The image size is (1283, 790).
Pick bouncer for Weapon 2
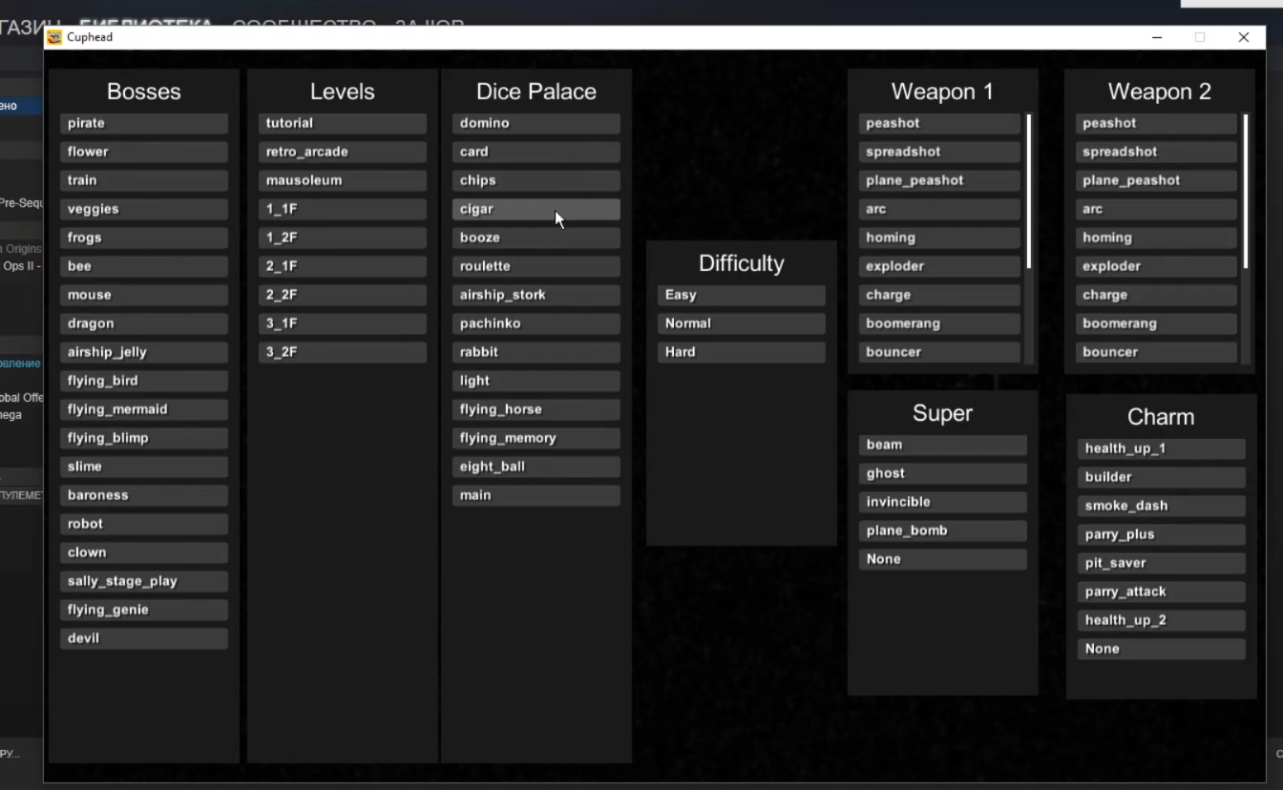pyautogui.click(x=1156, y=353)
